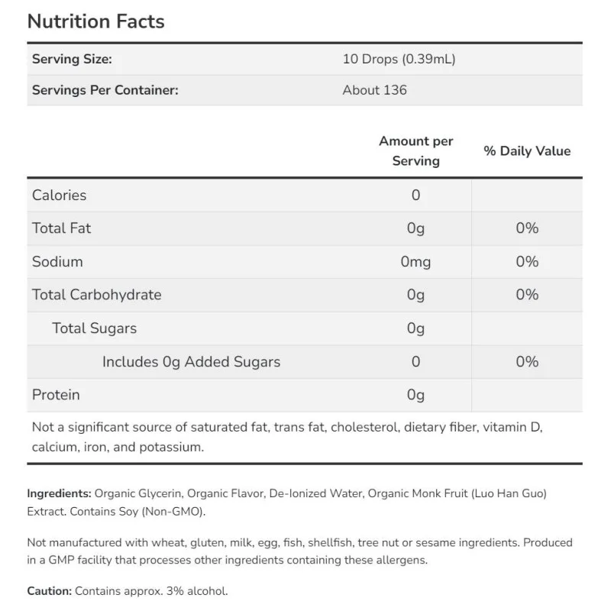Screen dimensions: 611x611
Task: Select the Protein row label
Action: (56, 395)
